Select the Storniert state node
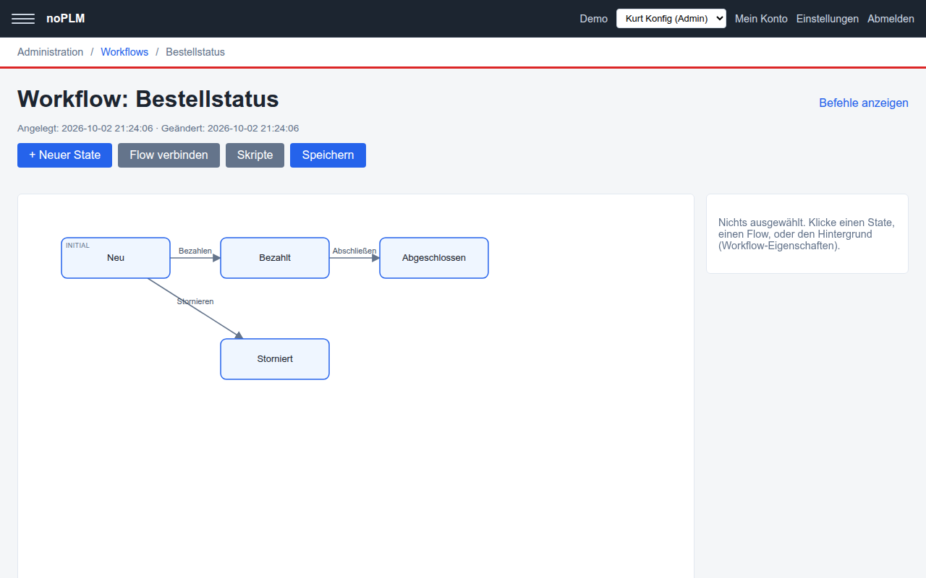The width and height of the screenshot is (926, 578). tap(275, 359)
